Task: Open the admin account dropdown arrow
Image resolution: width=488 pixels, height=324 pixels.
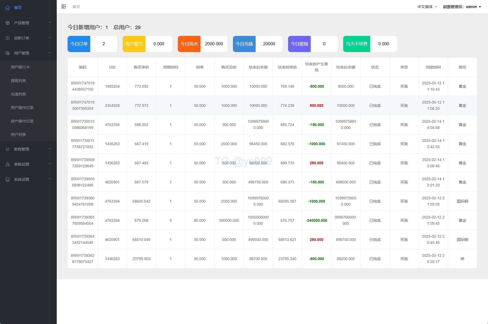Action: click(x=480, y=7)
